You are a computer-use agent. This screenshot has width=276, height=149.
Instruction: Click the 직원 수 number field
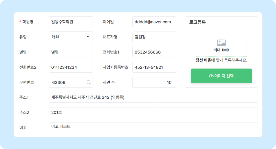click(154, 83)
